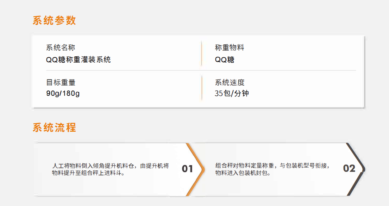
Task: Select the 系统名称 field label
Action: pyautogui.click(x=61, y=48)
